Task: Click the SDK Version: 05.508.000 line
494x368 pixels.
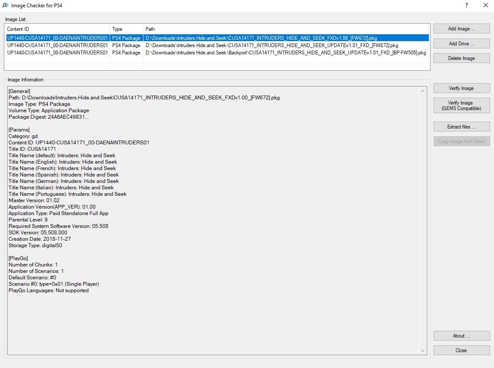Action: [38, 233]
